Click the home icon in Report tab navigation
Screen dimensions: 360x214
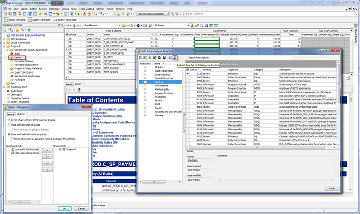[79, 90]
